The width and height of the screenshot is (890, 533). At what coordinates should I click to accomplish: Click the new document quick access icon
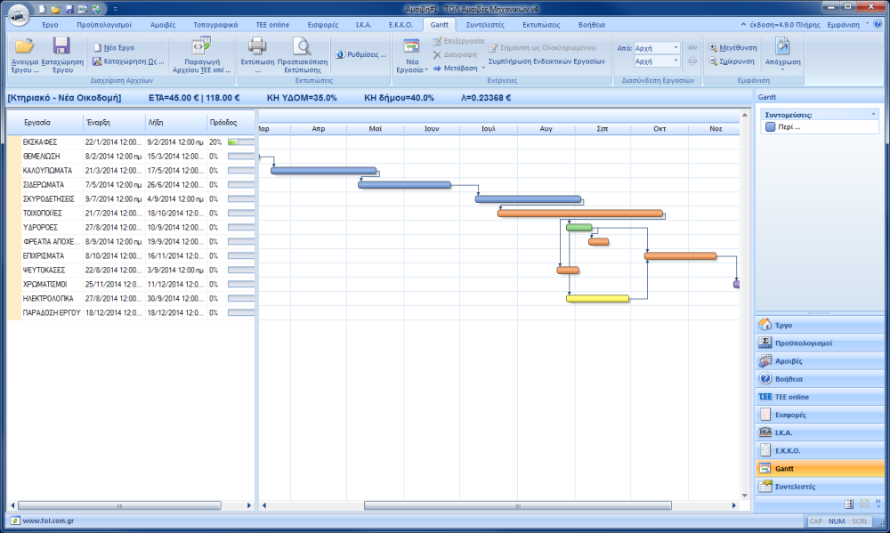(42, 9)
